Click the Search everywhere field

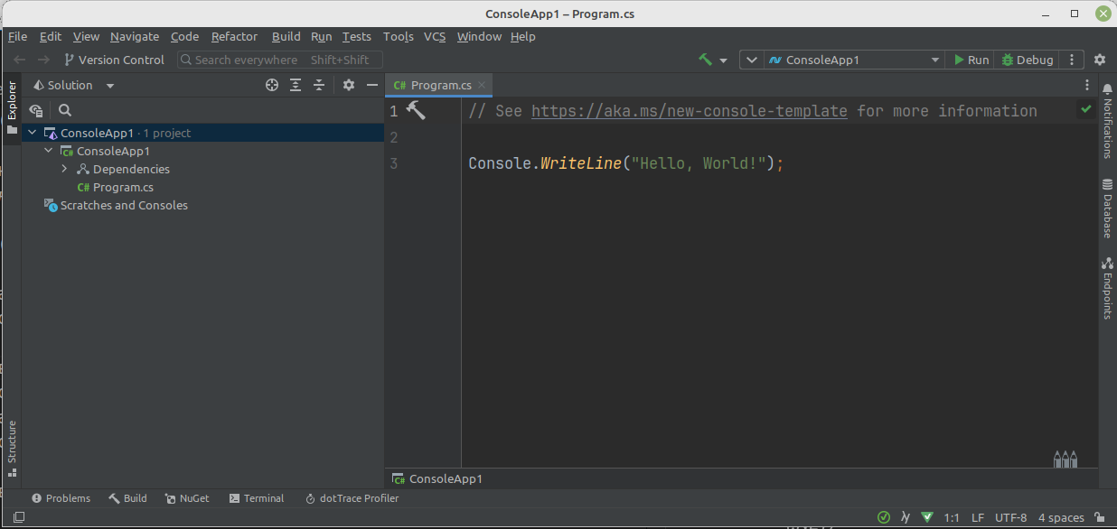click(280, 60)
